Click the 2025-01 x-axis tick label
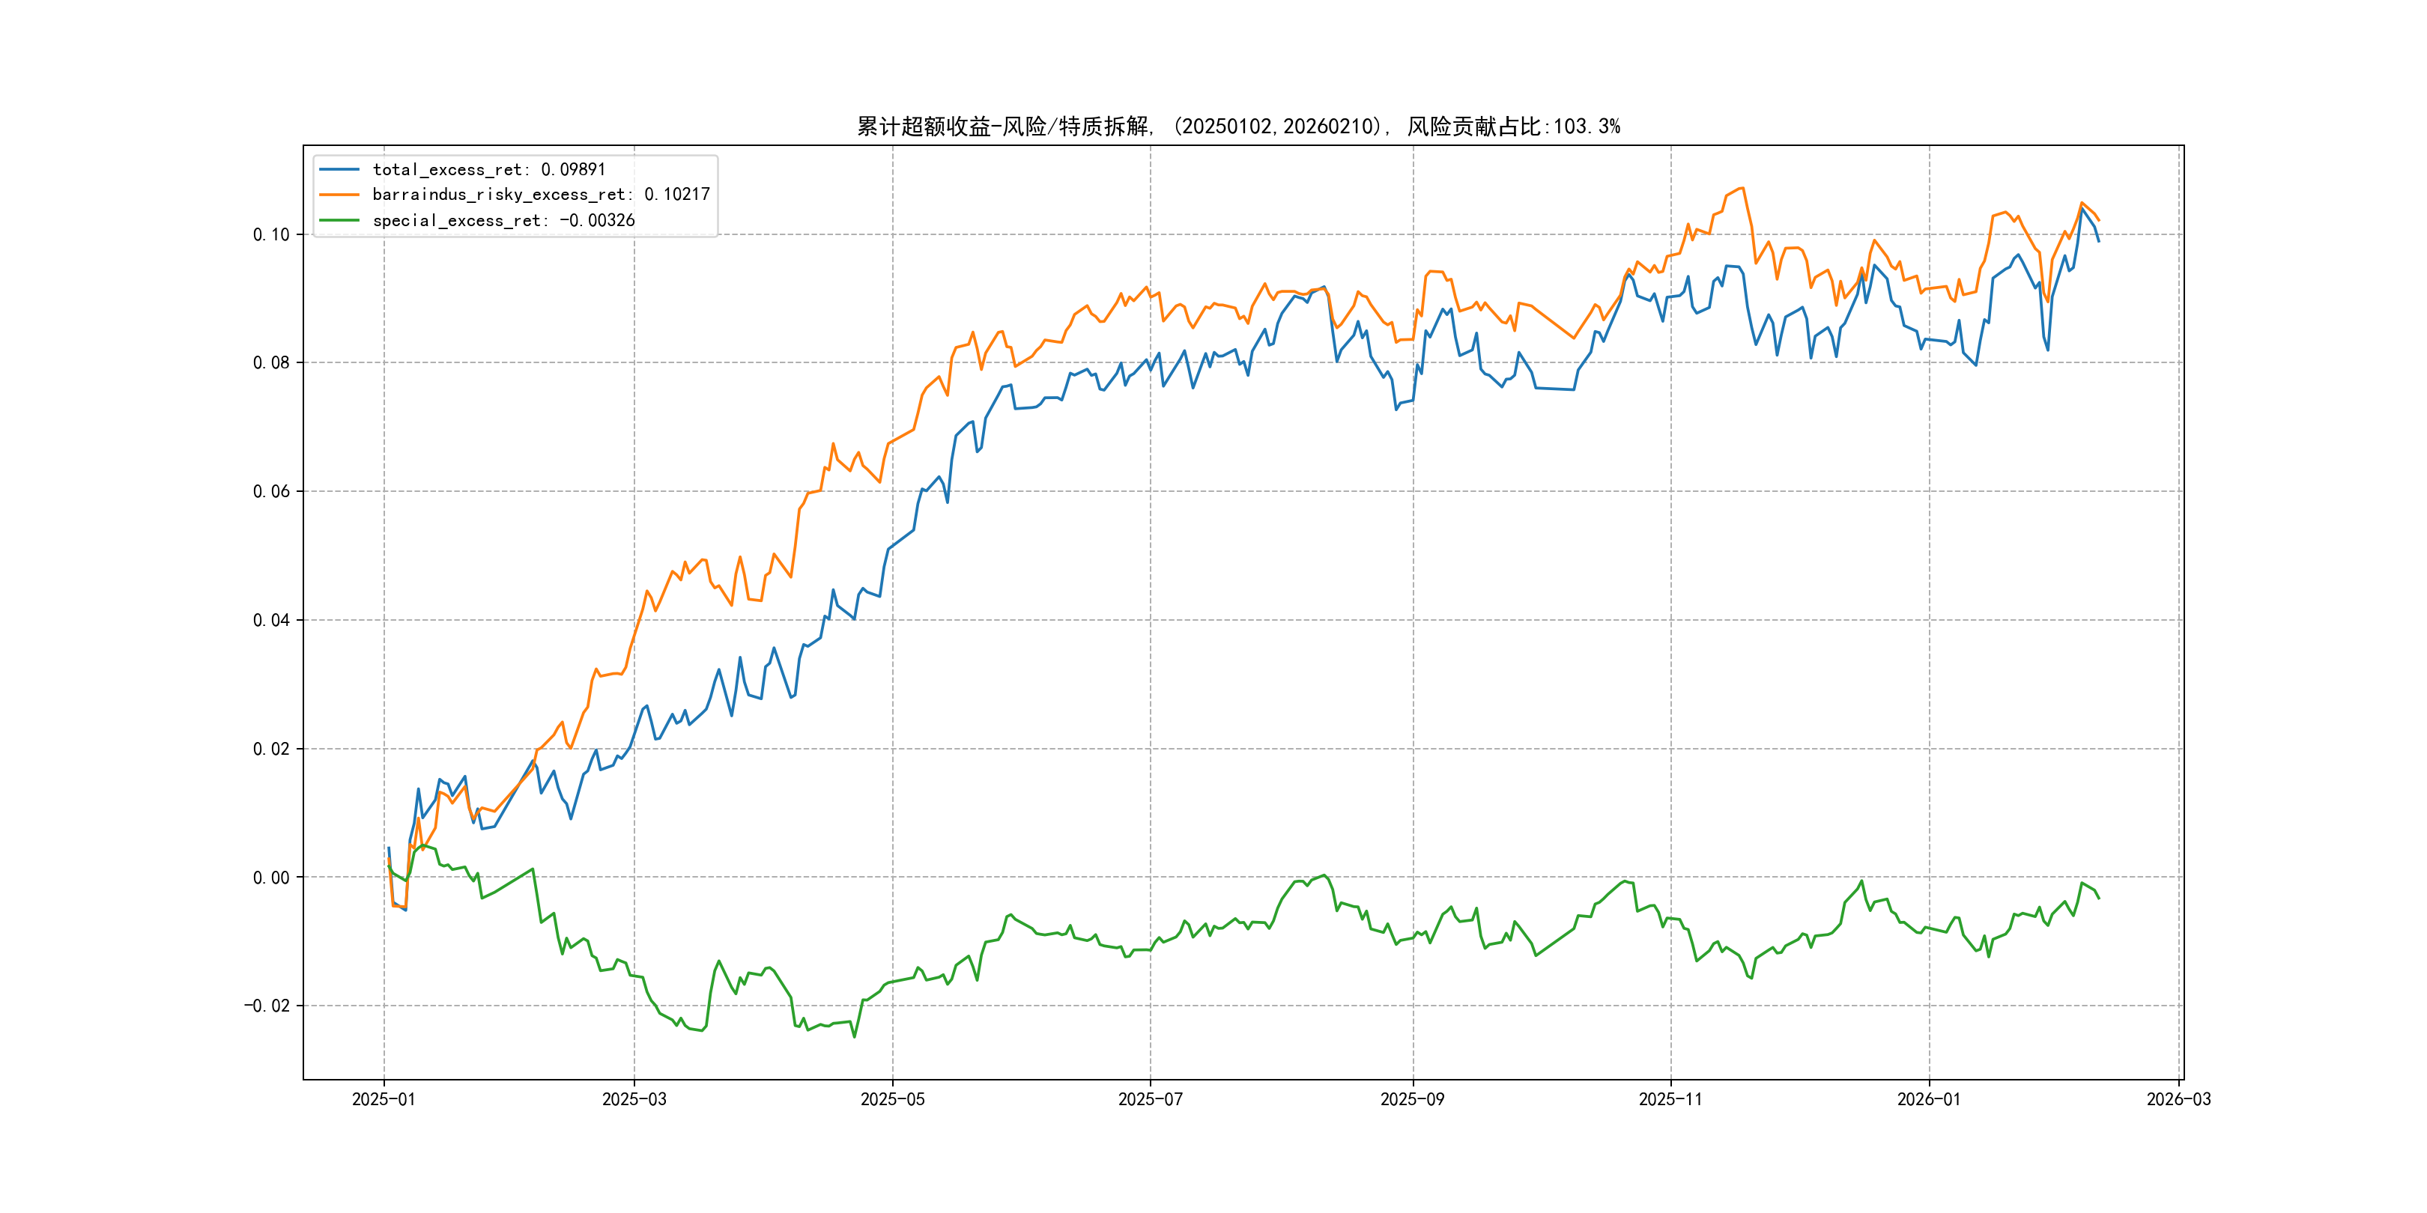Screen dimensions: 2427x1213 384,1099
